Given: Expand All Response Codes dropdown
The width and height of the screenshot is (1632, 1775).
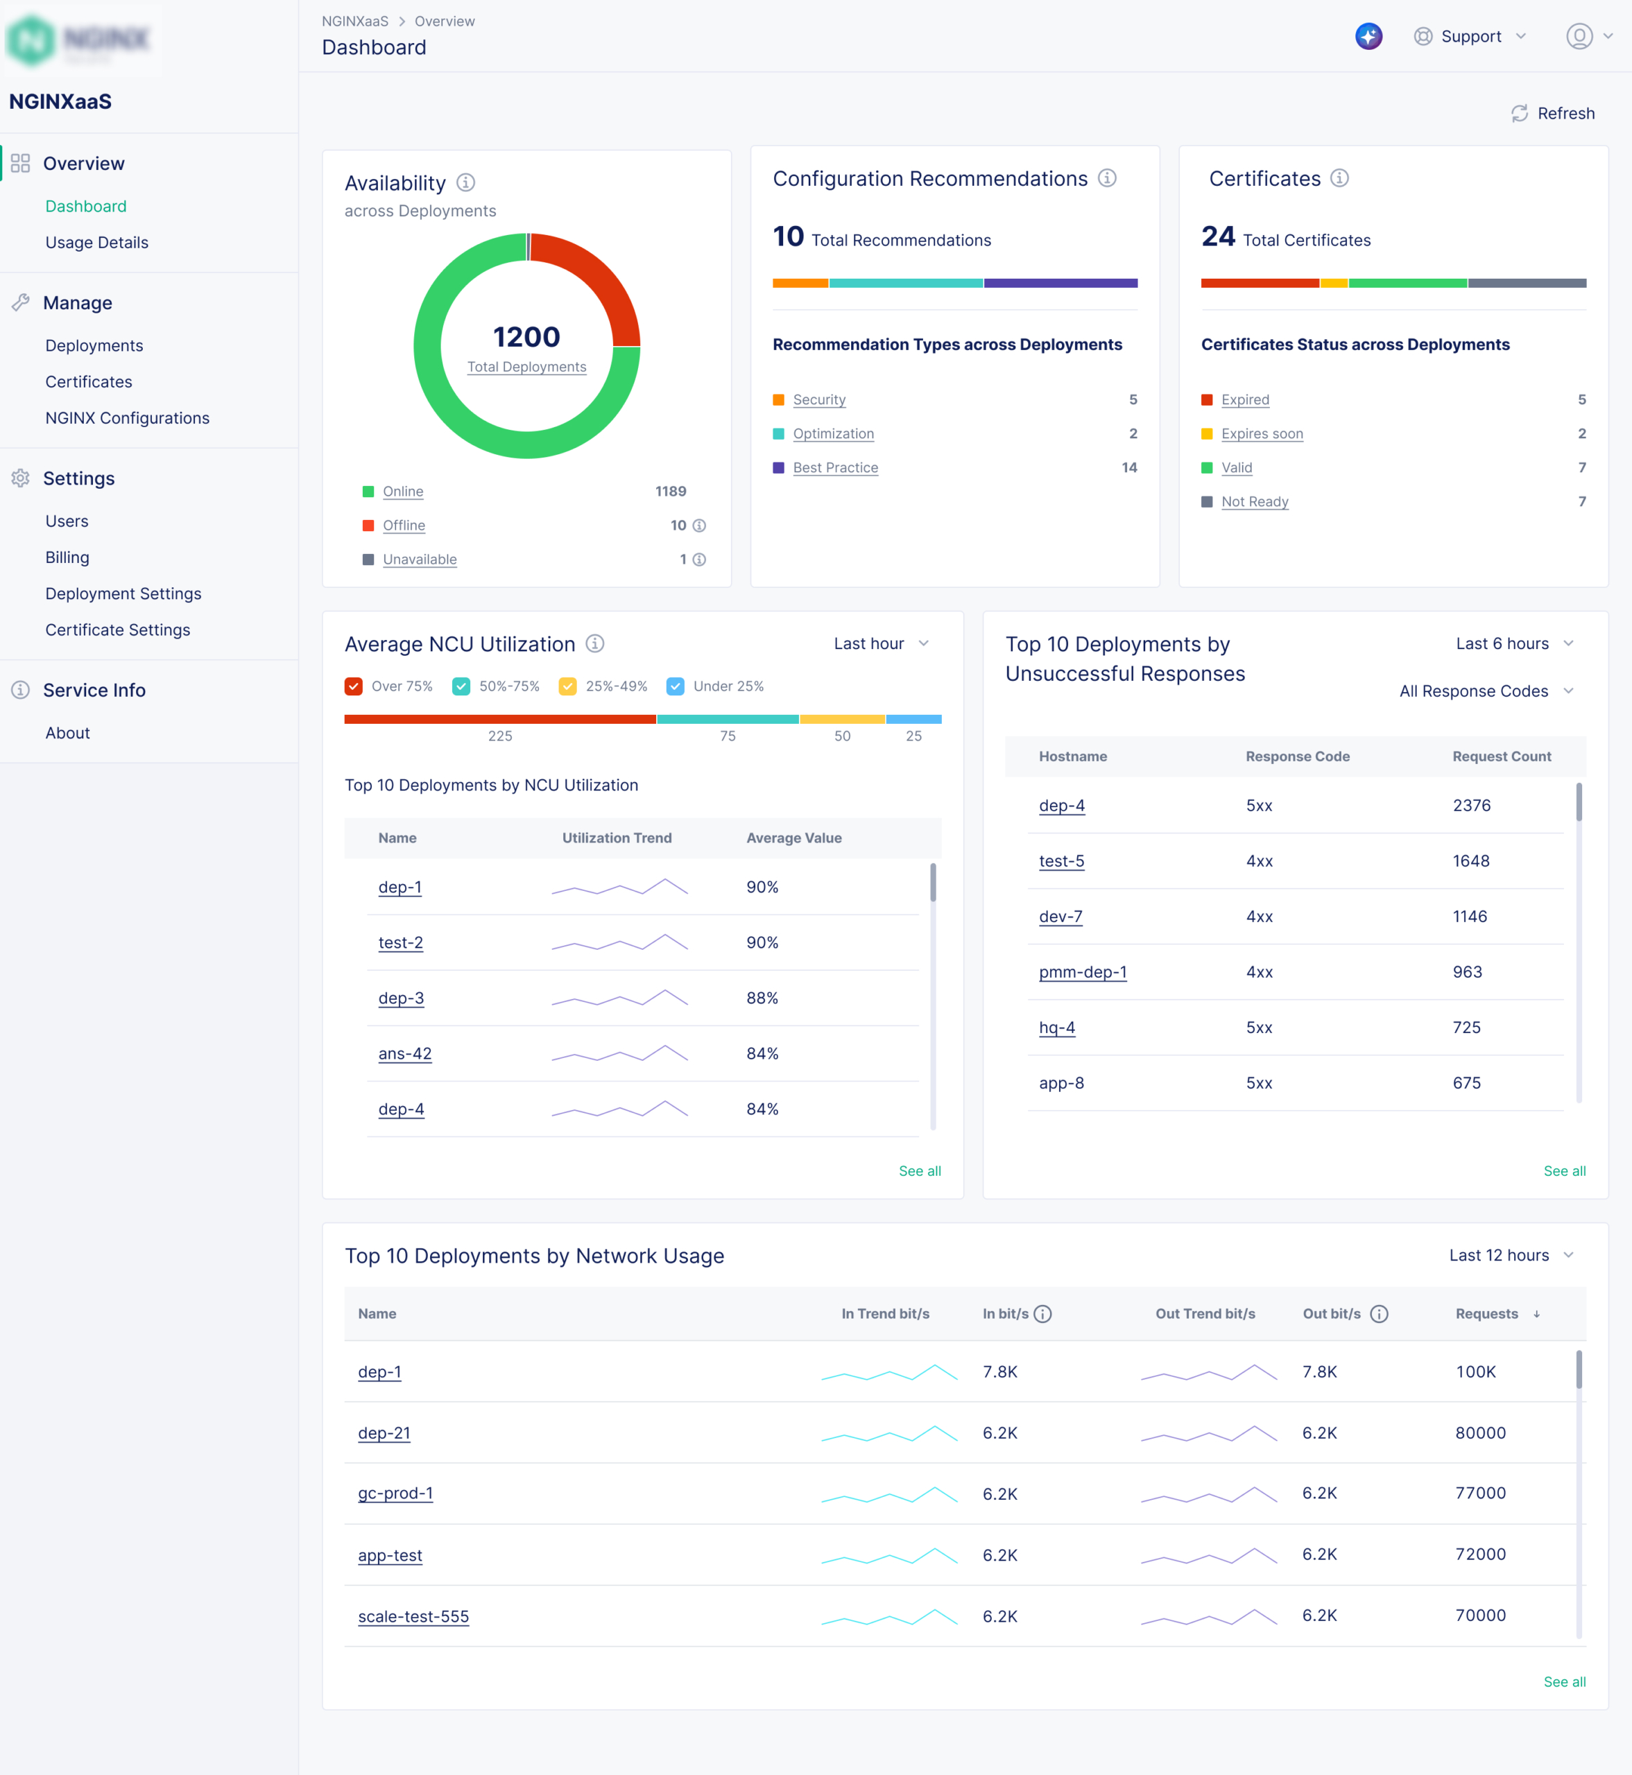Looking at the screenshot, I should pos(1486,691).
